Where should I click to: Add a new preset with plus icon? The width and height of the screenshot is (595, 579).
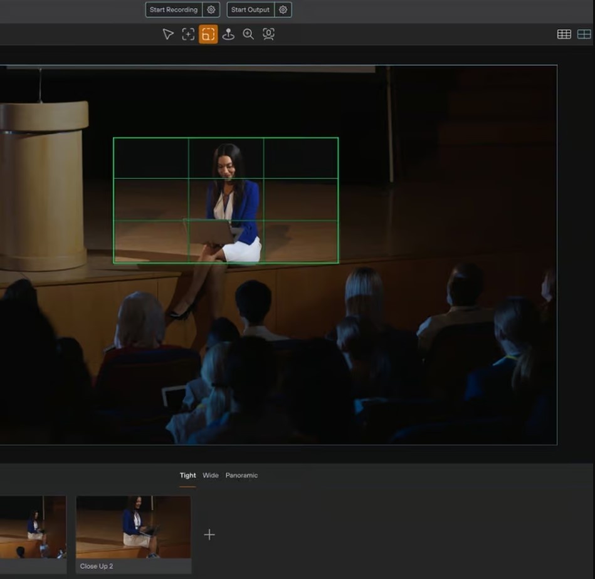pos(209,535)
